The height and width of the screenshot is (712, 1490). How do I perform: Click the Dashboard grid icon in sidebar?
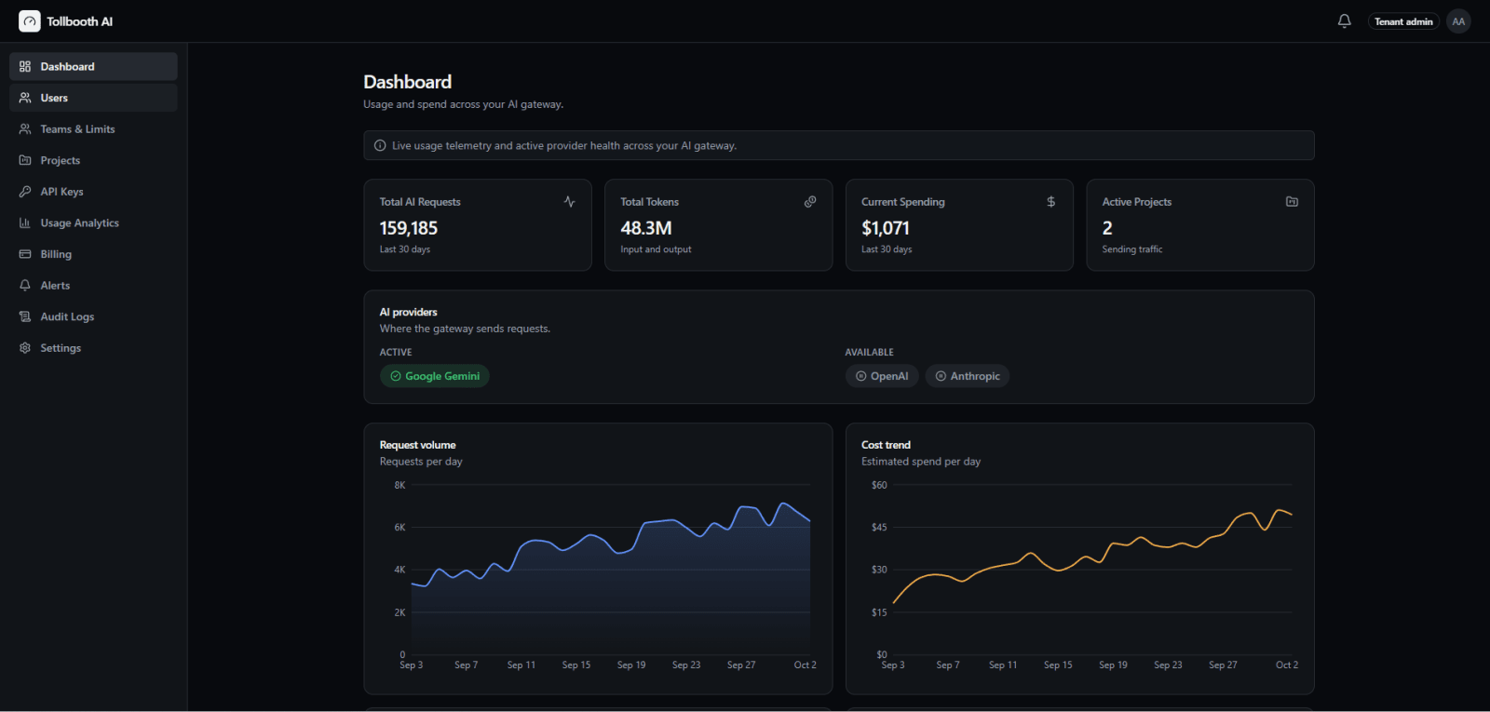coord(25,67)
